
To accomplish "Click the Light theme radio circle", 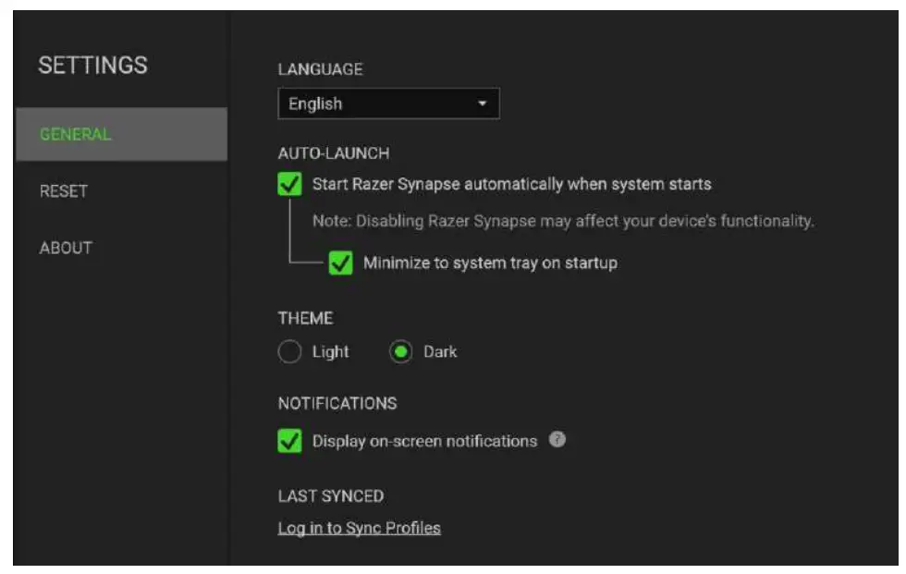I will [x=288, y=351].
